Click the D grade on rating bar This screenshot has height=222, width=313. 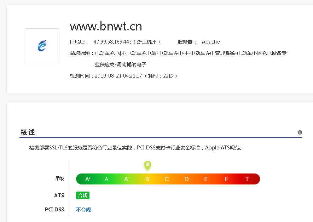[x=186, y=179]
